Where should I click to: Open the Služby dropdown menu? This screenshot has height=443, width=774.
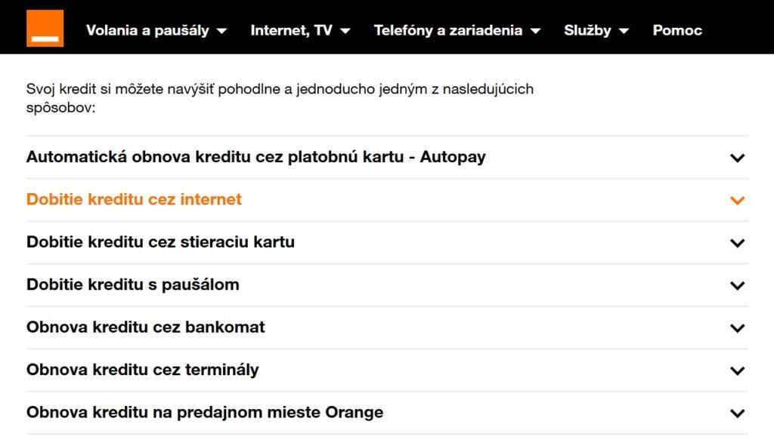(x=595, y=31)
